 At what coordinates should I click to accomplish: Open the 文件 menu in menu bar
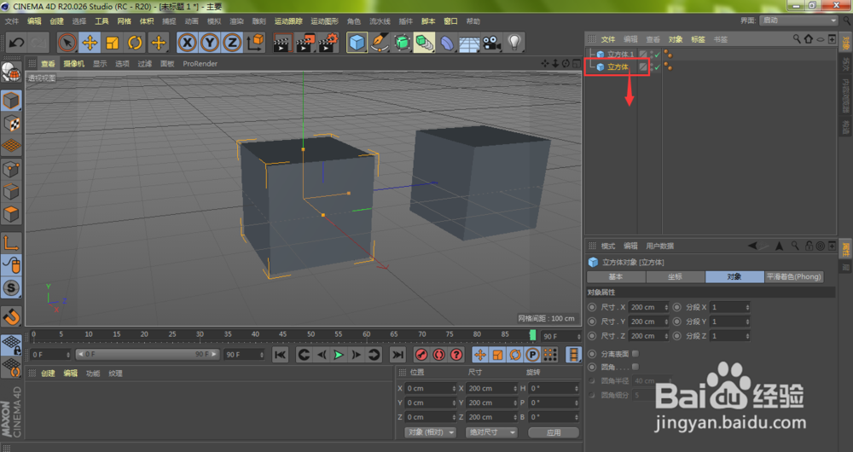[11, 21]
